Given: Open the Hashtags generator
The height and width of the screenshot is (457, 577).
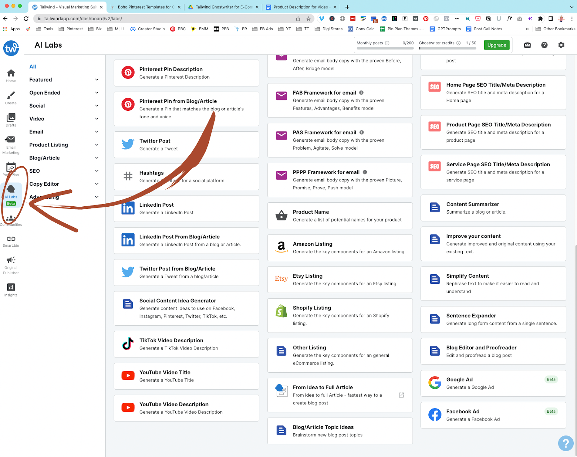Looking at the screenshot, I should pos(186,177).
